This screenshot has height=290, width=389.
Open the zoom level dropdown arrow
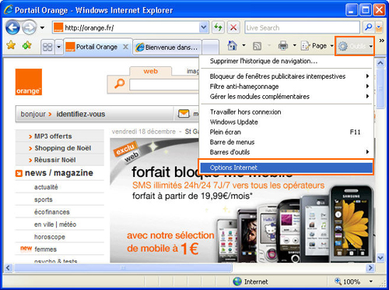point(371,281)
